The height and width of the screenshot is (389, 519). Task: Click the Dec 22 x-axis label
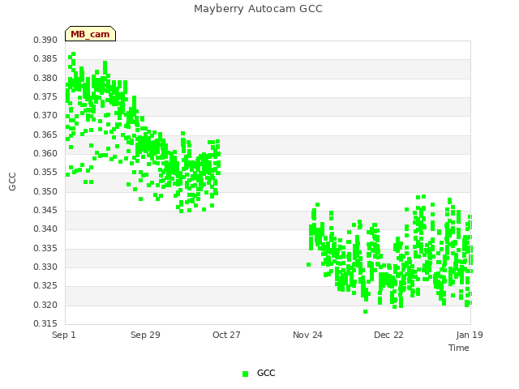click(388, 335)
